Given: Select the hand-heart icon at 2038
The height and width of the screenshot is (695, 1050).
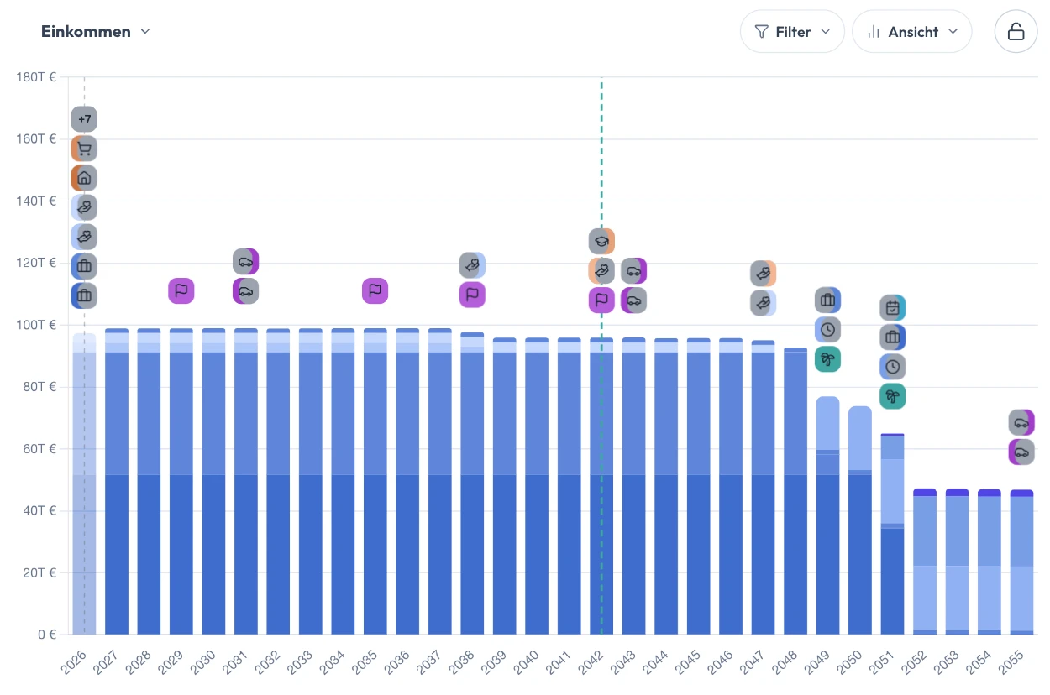Looking at the screenshot, I should point(472,265).
